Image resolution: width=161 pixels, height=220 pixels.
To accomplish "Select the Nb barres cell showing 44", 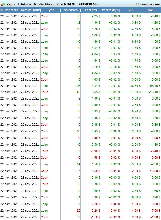I will 78,197.
